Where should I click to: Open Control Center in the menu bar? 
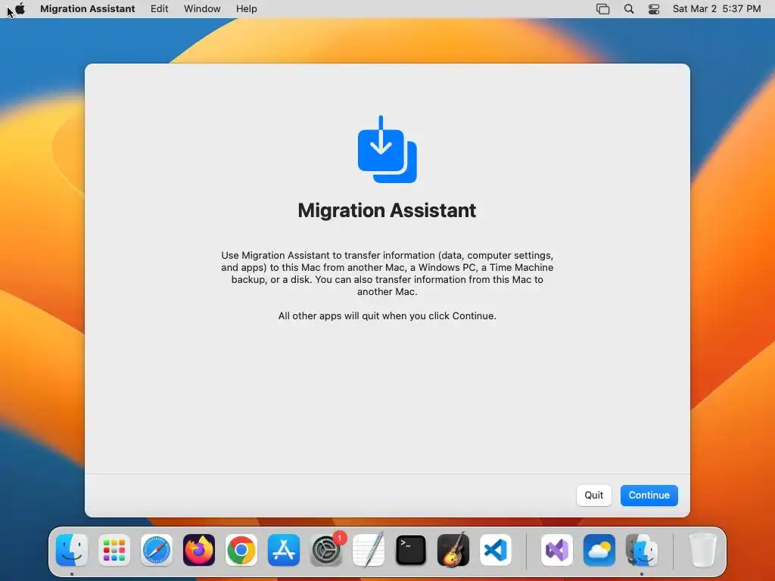[x=654, y=9]
